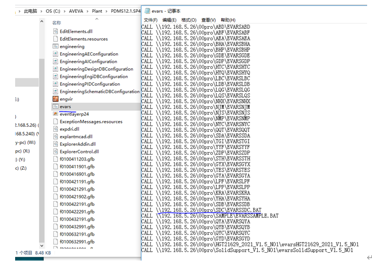Click the EVARSSDC.BAT line in Notepad
372x261 pixels.
(201, 210)
